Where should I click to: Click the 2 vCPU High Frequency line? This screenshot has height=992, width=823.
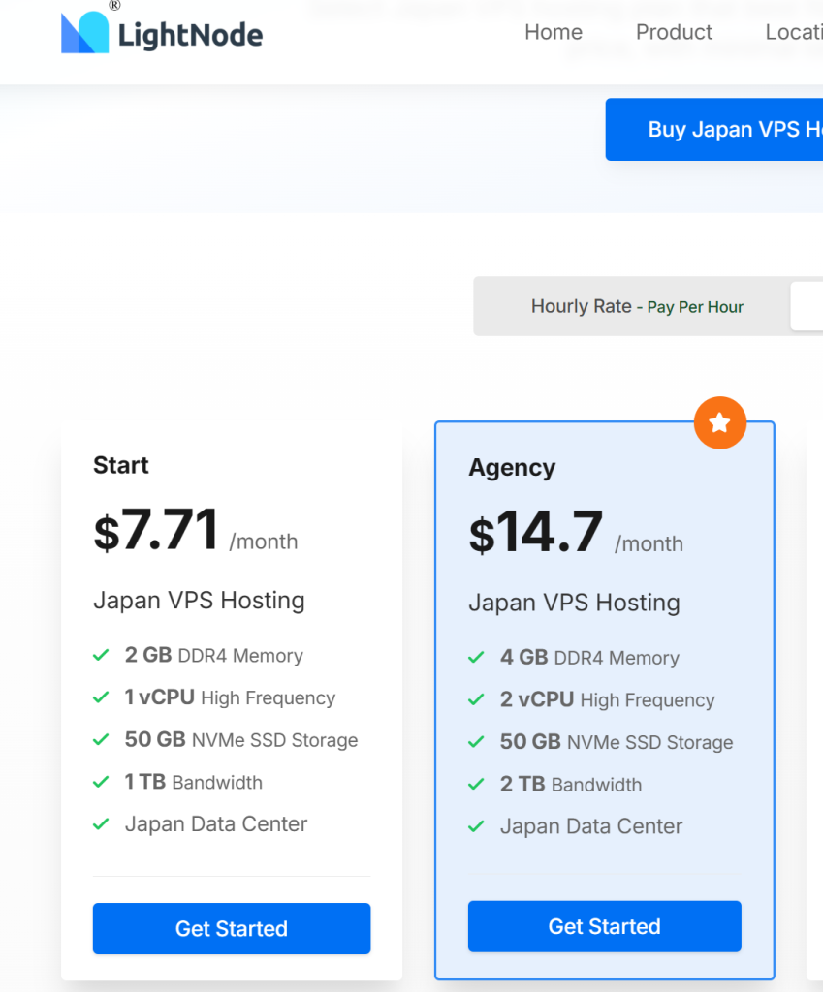pos(607,699)
